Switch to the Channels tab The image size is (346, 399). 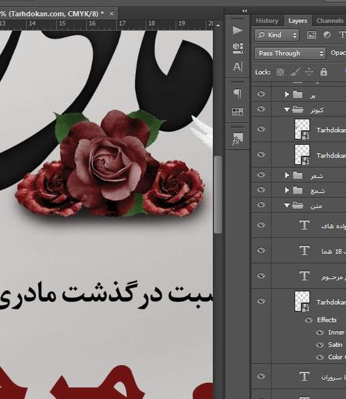tap(330, 21)
